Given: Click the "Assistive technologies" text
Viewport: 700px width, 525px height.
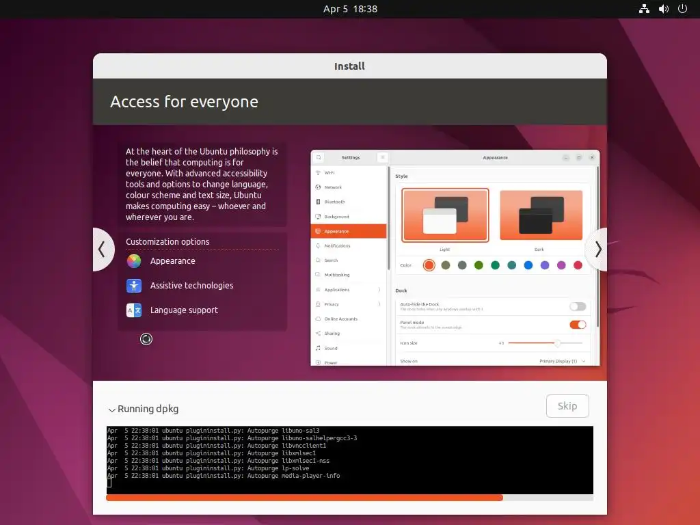Looking at the screenshot, I should (x=191, y=286).
